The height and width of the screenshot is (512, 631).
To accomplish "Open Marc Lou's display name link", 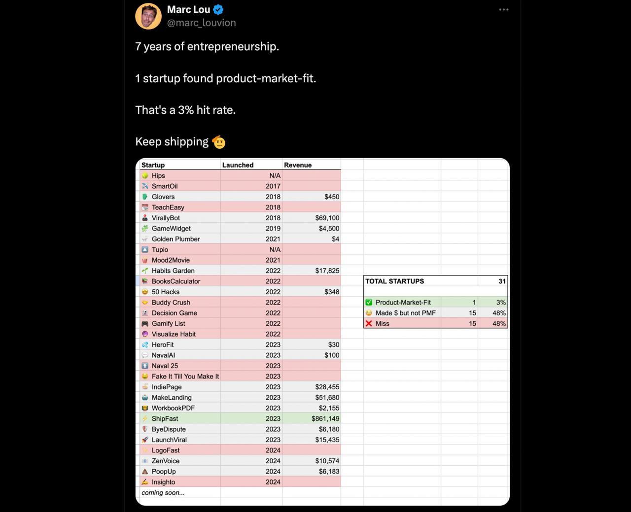I will [188, 9].
